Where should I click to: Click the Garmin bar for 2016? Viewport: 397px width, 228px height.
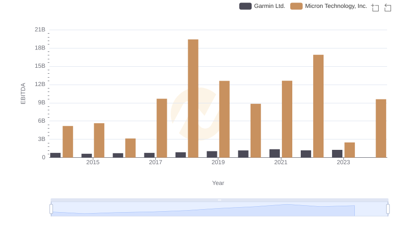point(118,155)
